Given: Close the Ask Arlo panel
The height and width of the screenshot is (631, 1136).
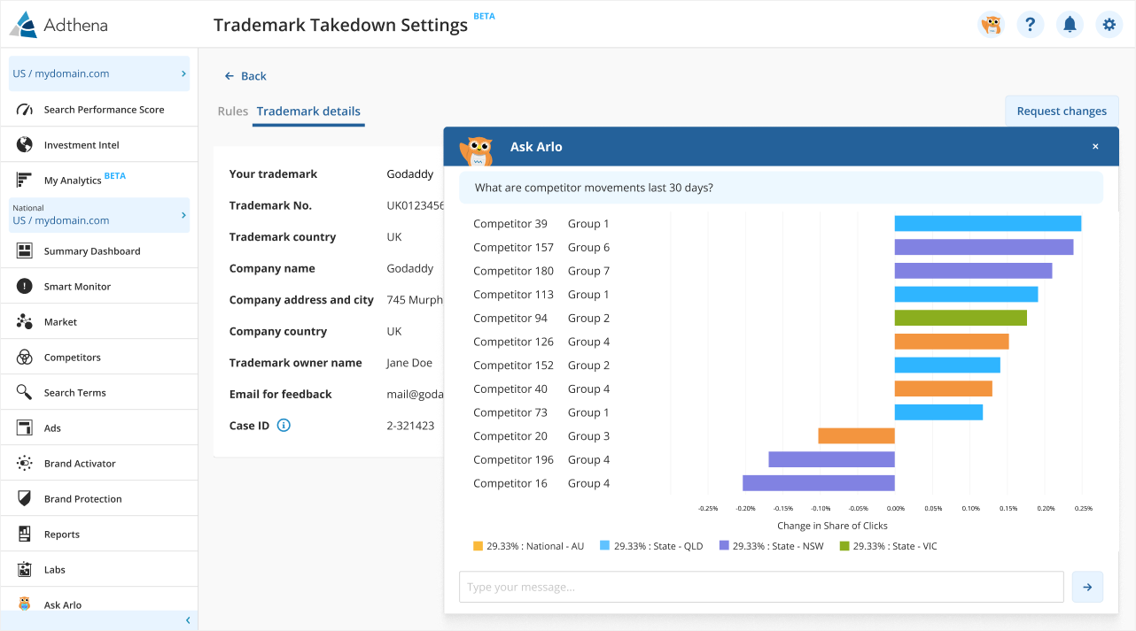Looking at the screenshot, I should click(x=1095, y=147).
